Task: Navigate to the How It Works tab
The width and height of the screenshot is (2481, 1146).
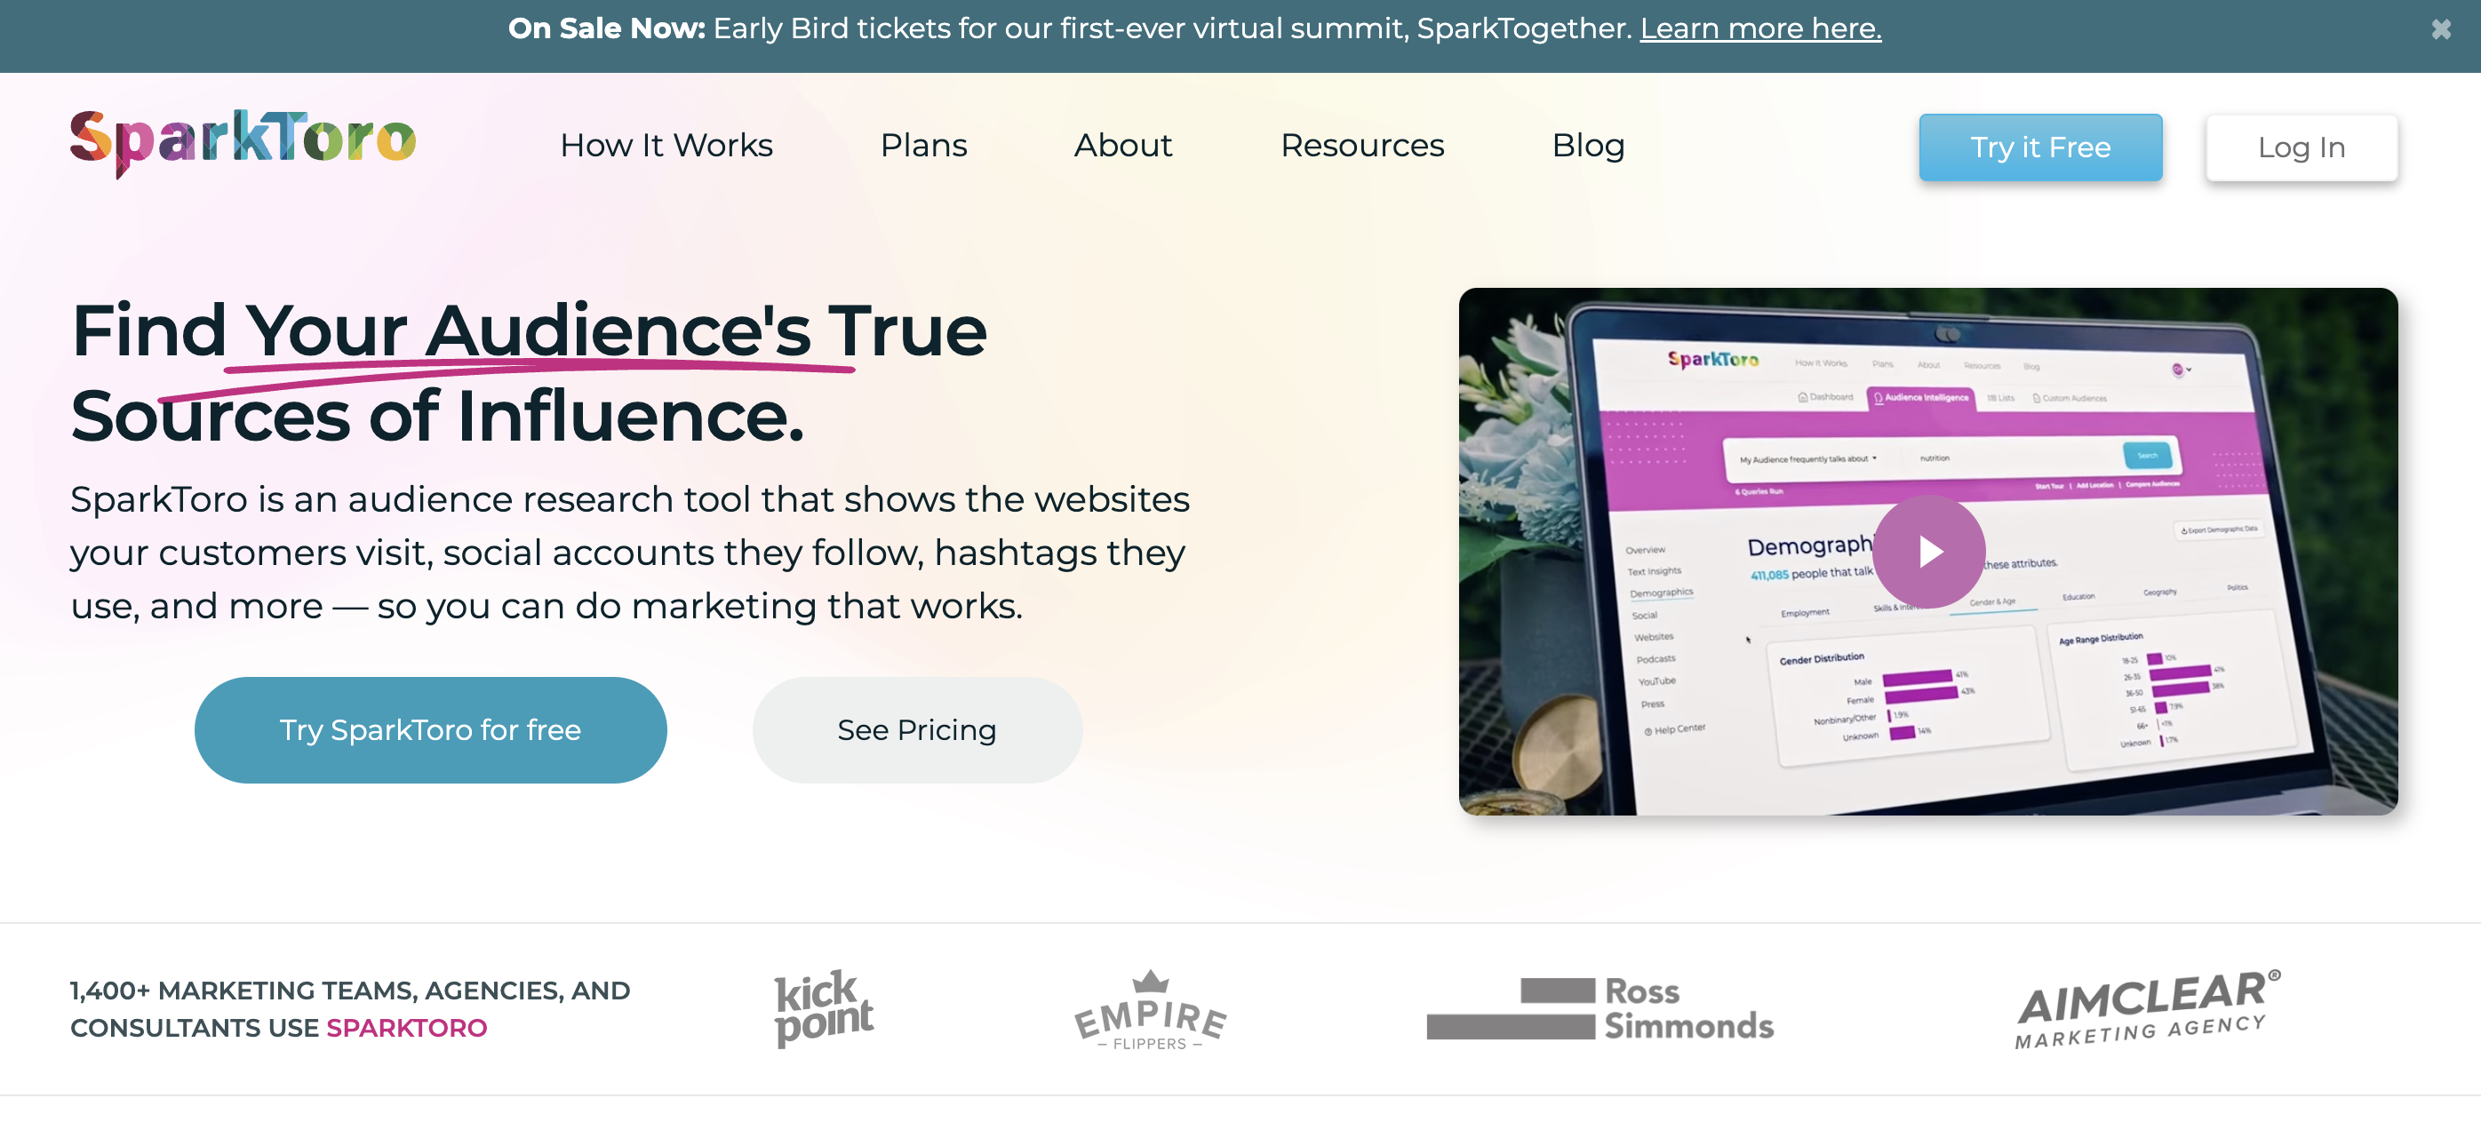Action: pyautogui.click(x=666, y=146)
